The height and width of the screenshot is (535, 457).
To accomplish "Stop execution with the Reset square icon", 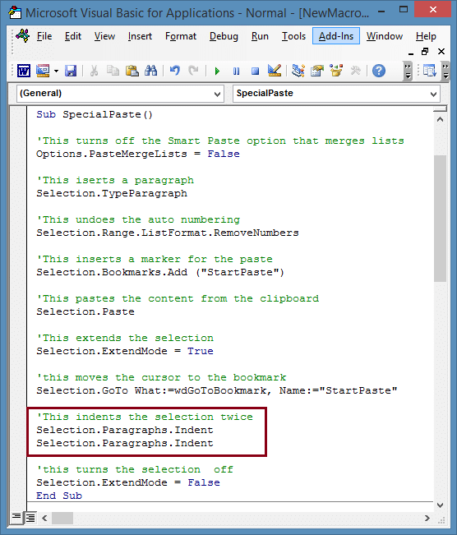I will (255, 71).
